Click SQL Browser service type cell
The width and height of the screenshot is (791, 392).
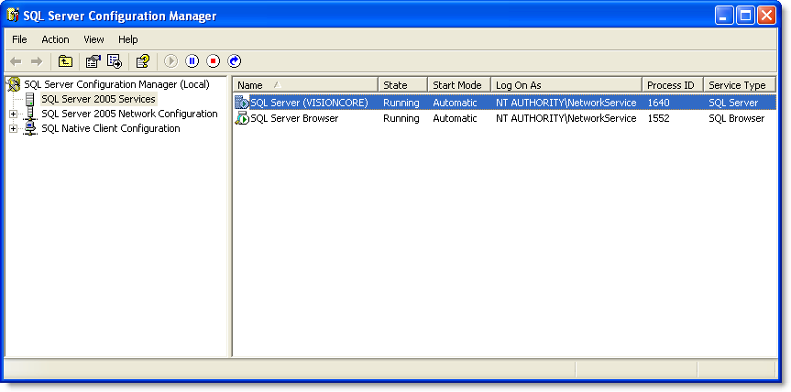tap(737, 118)
